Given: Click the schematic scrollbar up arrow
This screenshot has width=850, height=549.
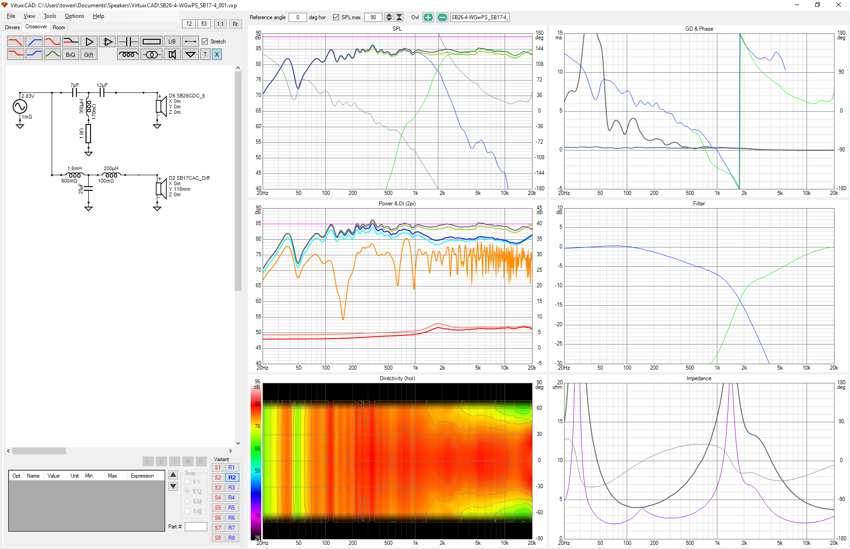Looking at the screenshot, I should point(238,68).
